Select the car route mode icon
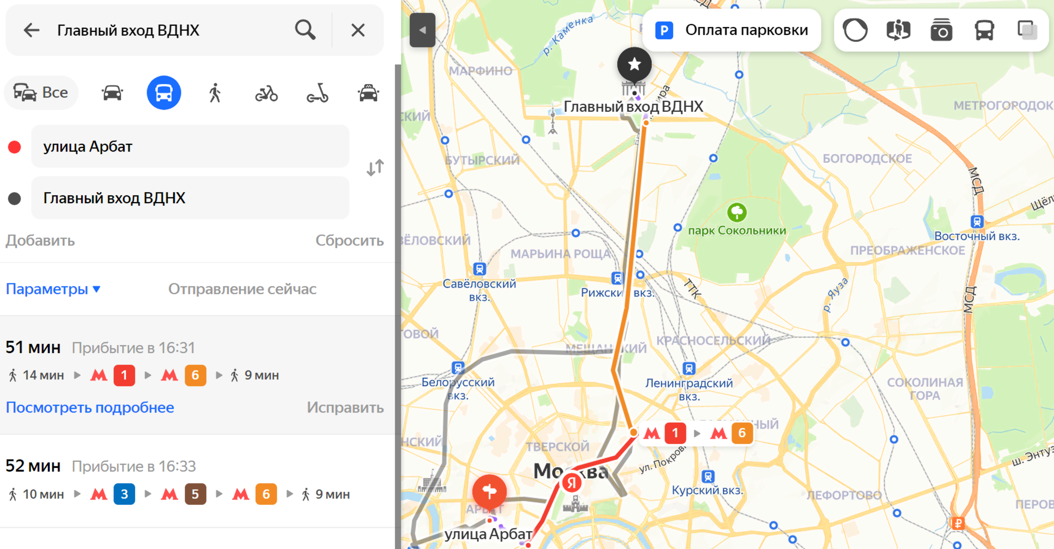The height and width of the screenshot is (549, 1054). point(112,93)
